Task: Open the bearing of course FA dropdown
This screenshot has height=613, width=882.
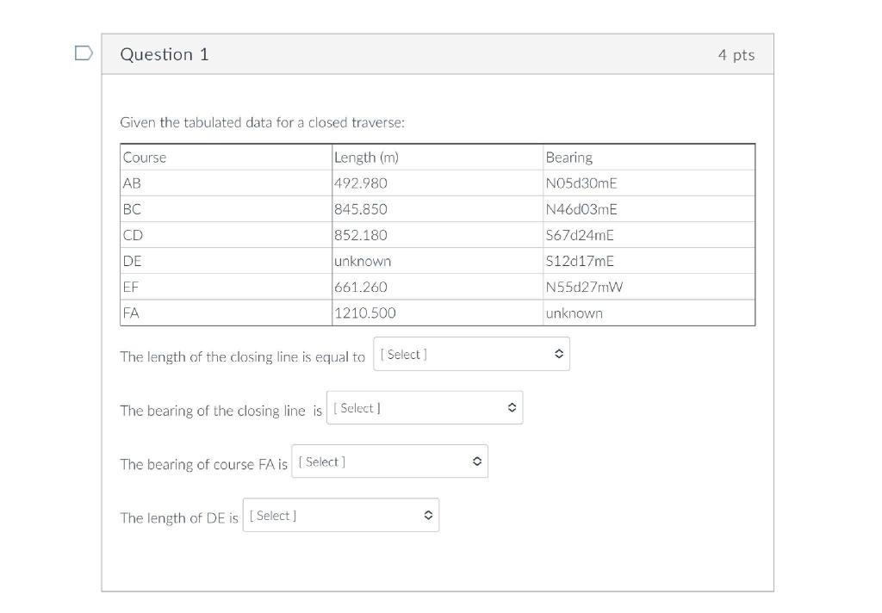Action: point(389,461)
